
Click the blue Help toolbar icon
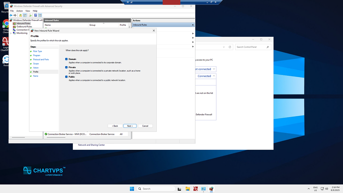click(x=36, y=15)
